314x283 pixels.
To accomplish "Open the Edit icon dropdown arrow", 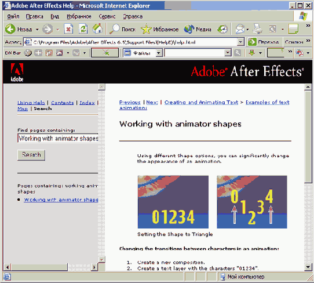I will point(283,30).
